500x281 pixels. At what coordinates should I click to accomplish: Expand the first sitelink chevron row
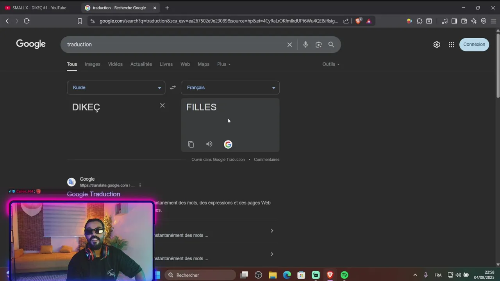[272, 231]
